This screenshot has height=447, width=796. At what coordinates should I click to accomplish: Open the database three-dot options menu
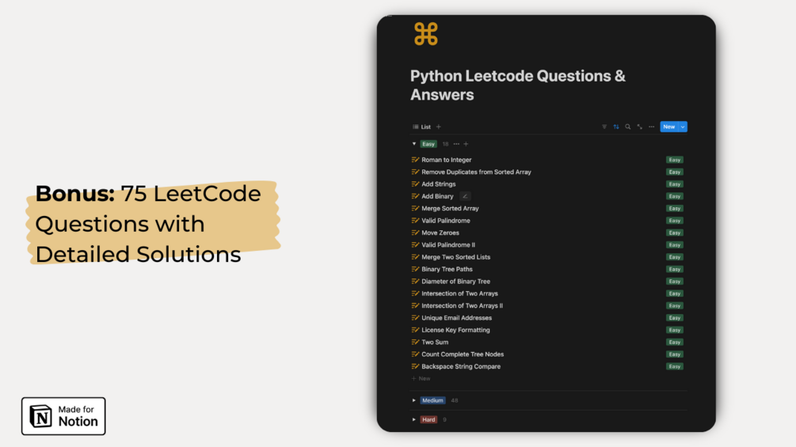pyautogui.click(x=652, y=127)
